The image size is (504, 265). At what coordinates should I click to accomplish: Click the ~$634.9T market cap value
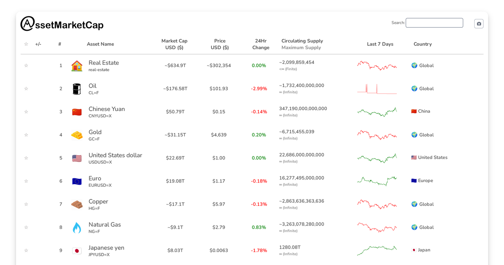tap(175, 66)
